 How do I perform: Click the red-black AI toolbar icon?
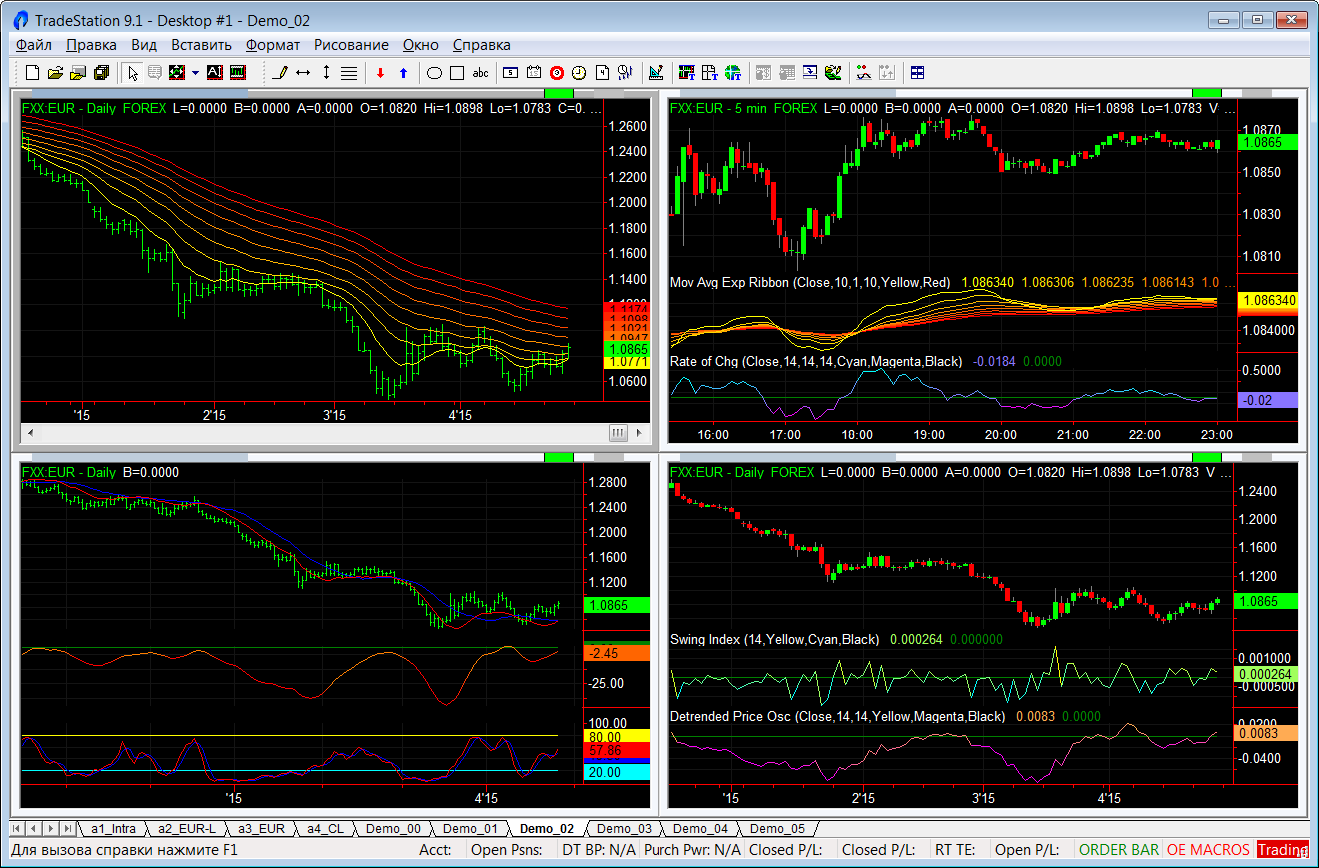click(214, 72)
